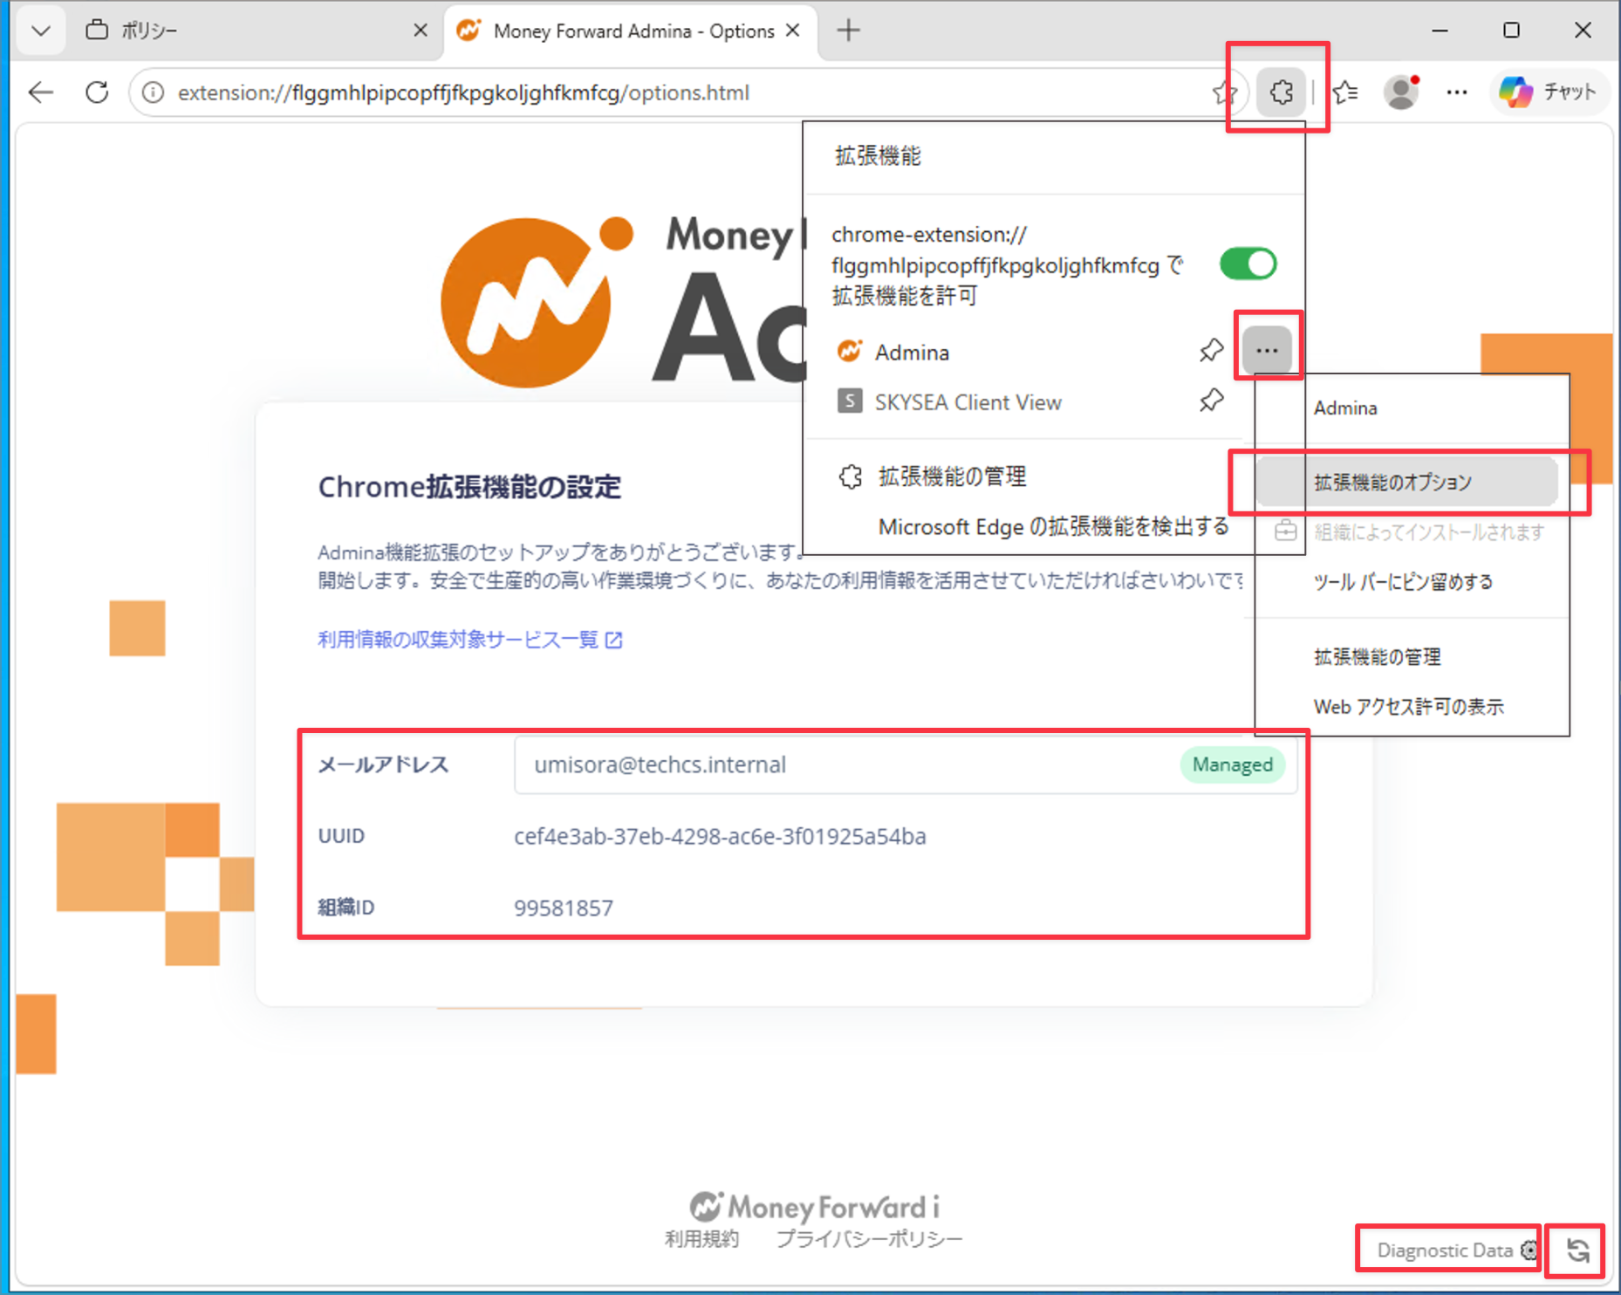The width and height of the screenshot is (1621, 1295).
Task: Select Web アクセス許可の表示
Action: [1408, 706]
